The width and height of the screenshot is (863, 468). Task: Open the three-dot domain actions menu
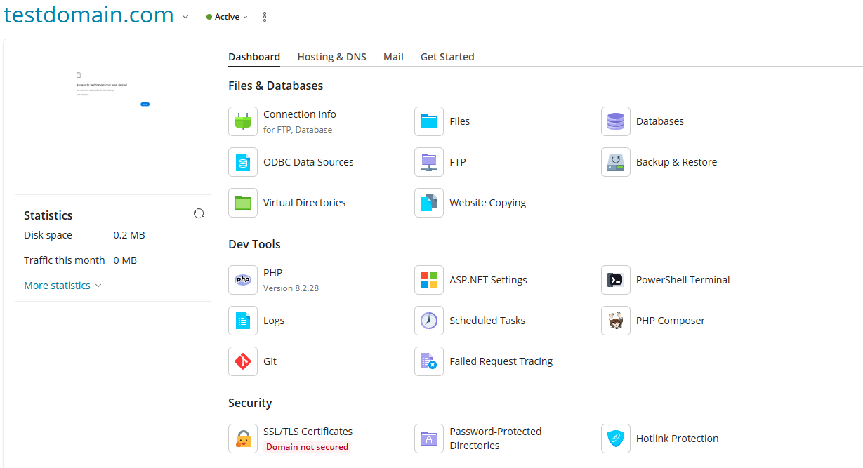click(265, 17)
